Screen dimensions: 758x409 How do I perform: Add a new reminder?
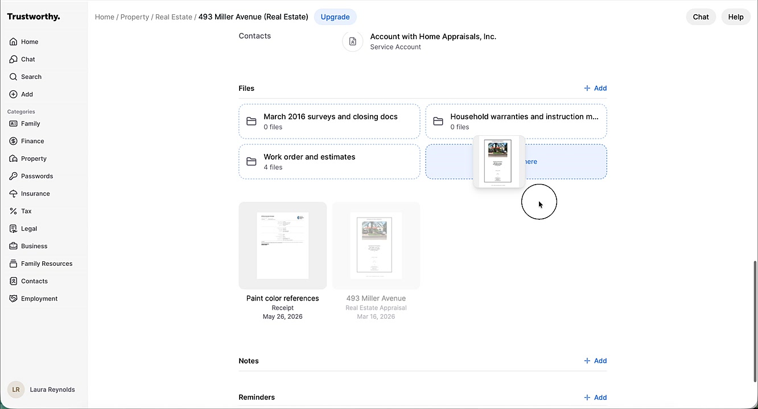click(x=595, y=398)
